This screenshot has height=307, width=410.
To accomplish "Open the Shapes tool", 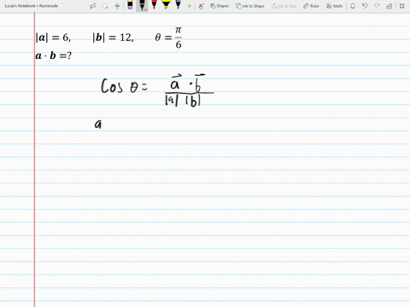I will [220, 6].
